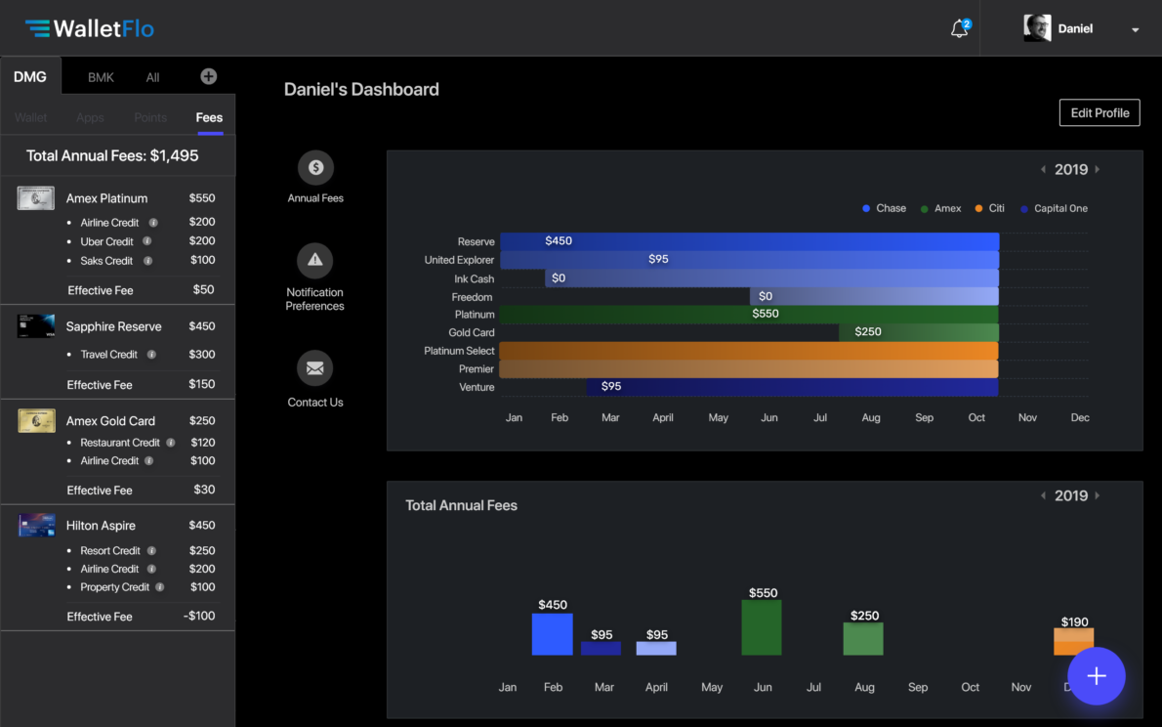Click Hilton Aspire card name
The width and height of the screenshot is (1162, 727).
(x=101, y=526)
